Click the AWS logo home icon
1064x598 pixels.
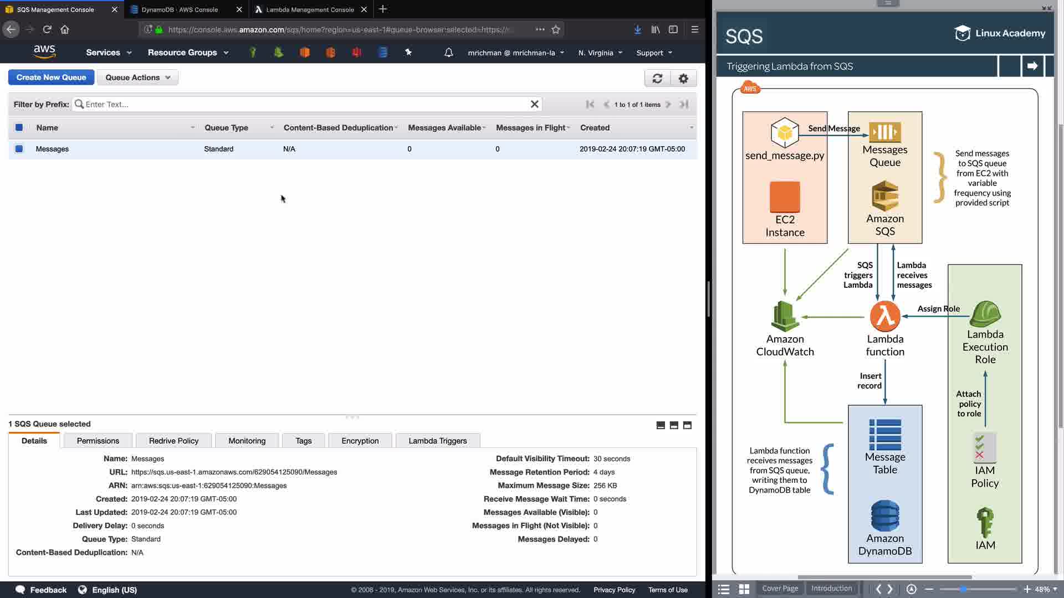pos(44,51)
